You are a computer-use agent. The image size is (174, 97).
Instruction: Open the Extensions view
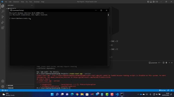(3, 28)
